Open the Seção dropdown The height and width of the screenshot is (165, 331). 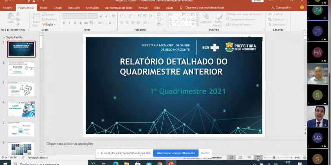point(49,25)
